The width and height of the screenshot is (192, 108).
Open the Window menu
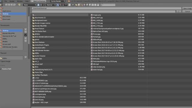tap(20, 1)
